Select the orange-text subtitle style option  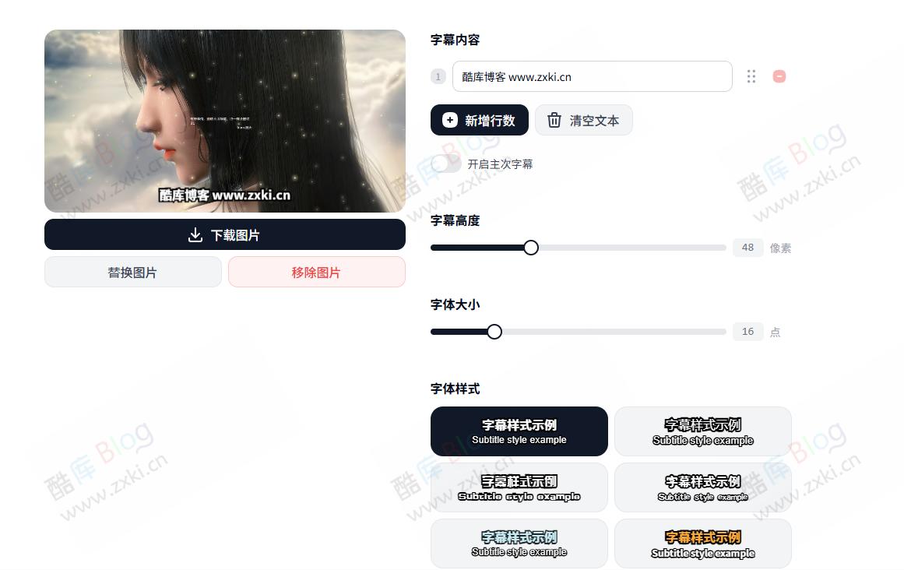point(703,544)
